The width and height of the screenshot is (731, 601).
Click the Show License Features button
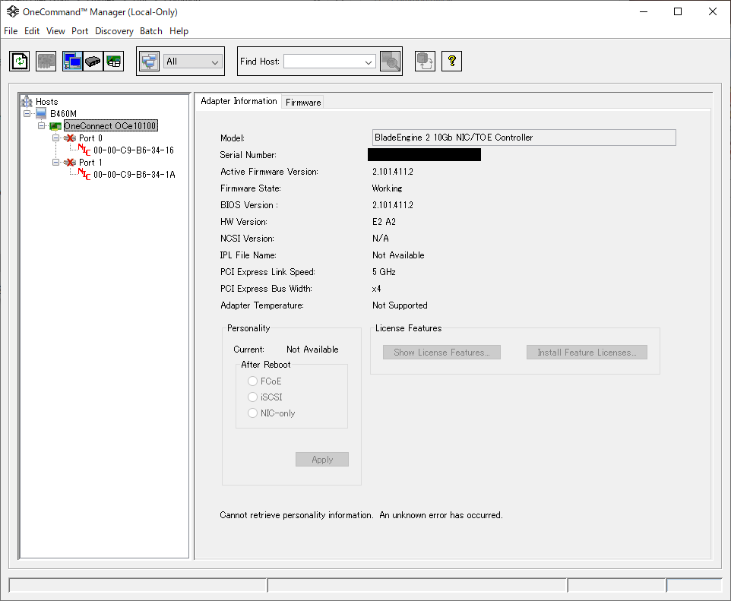pos(441,353)
